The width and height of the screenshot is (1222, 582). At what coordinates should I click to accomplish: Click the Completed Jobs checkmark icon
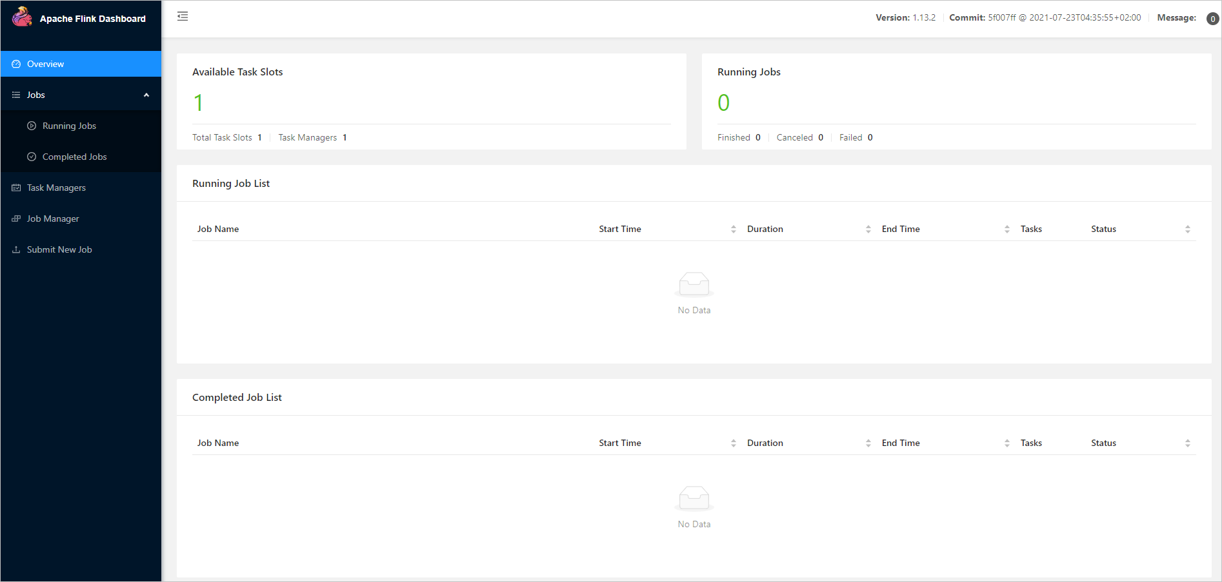coord(32,156)
